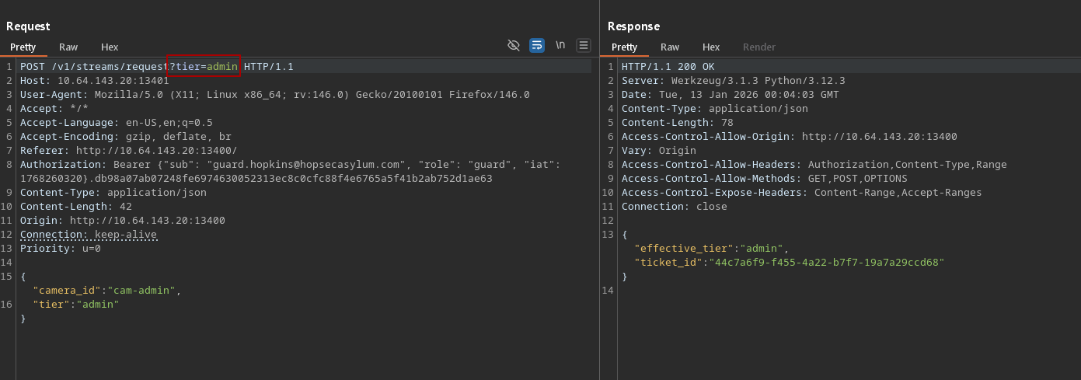Switch Request view to Hex tab

pos(110,47)
